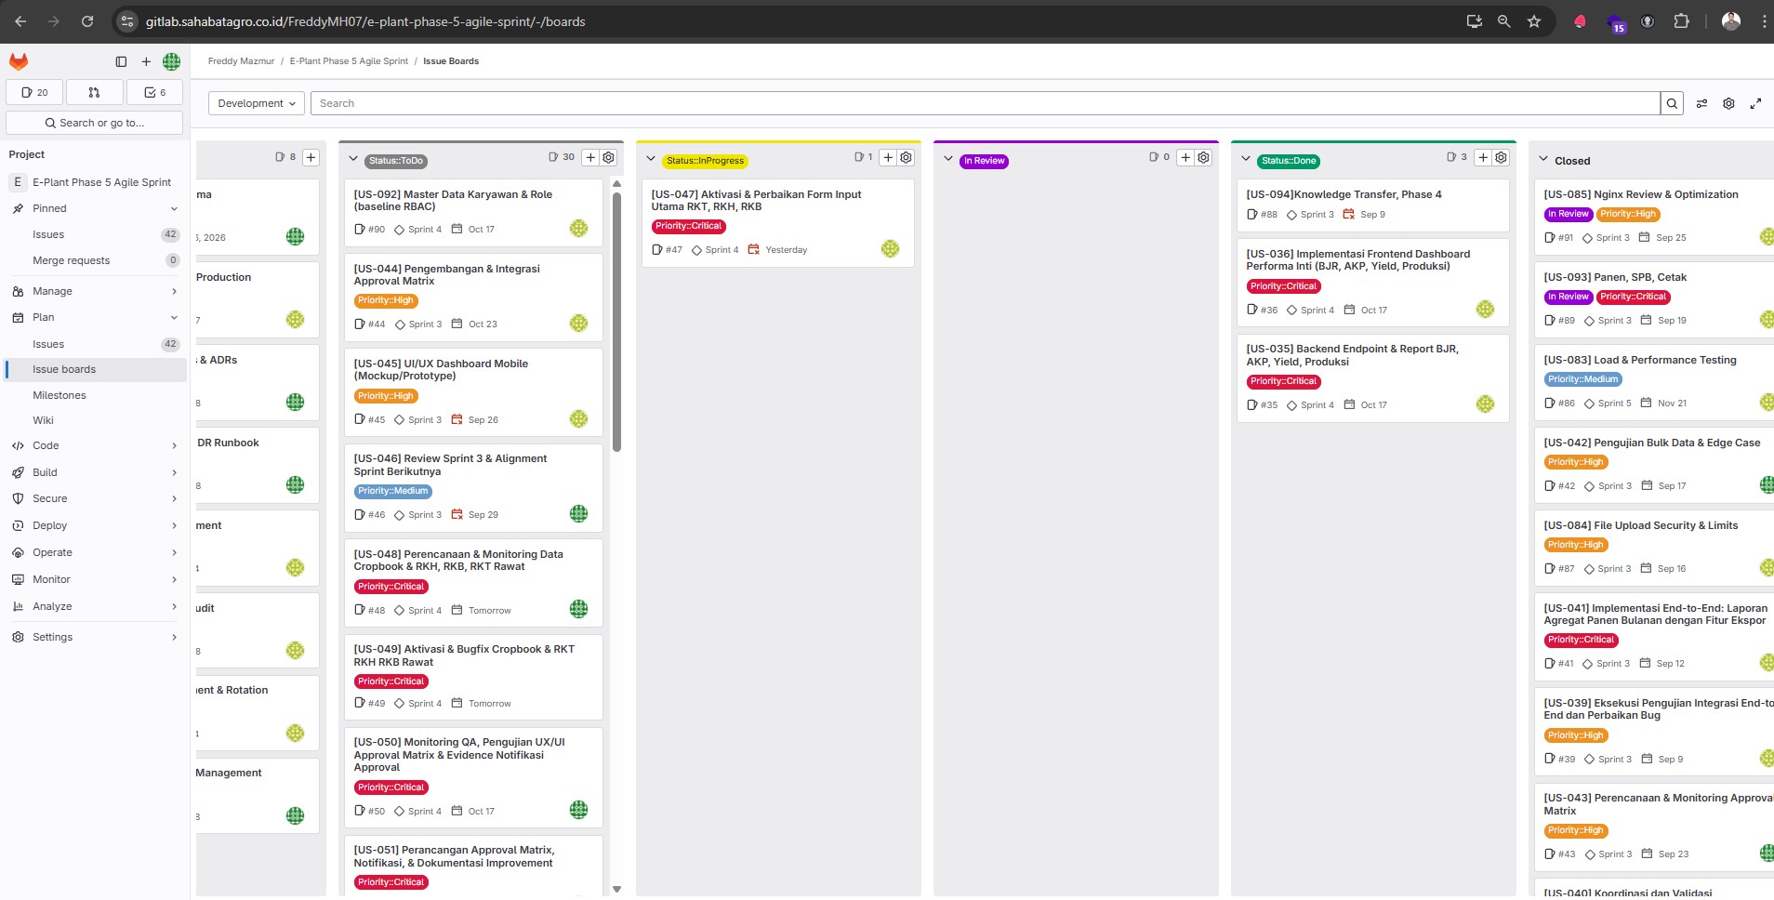The width and height of the screenshot is (1774, 900).
Task: Open list settings for Status::Done column
Action: point(1501,158)
